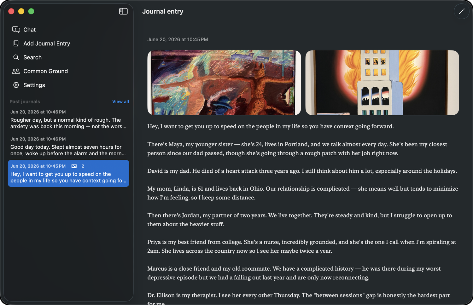Open the colorful figure painting thumbnail

[224, 83]
